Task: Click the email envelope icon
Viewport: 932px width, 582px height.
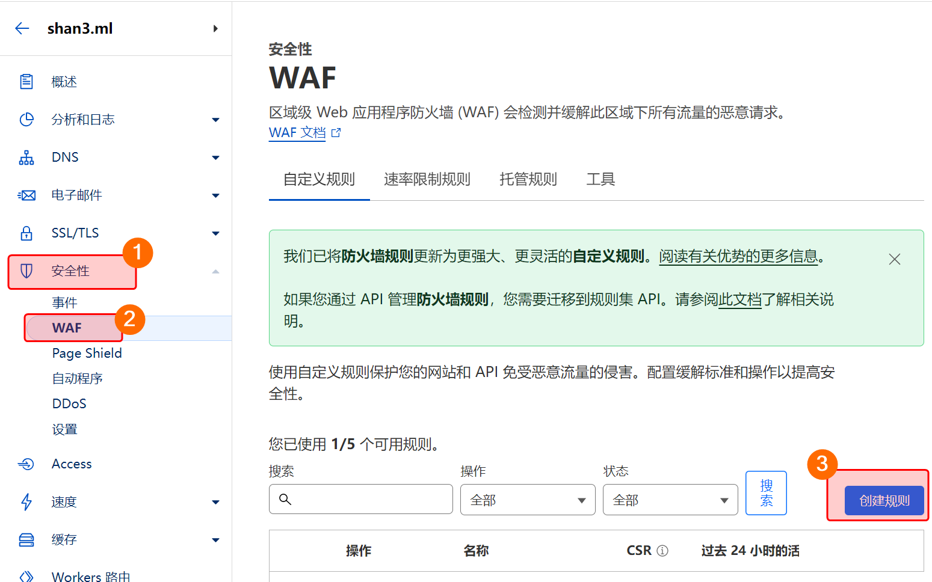Action: coord(26,195)
